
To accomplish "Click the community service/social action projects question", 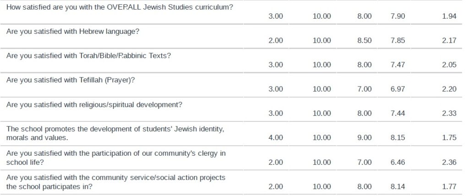I will (x=116, y=182).
